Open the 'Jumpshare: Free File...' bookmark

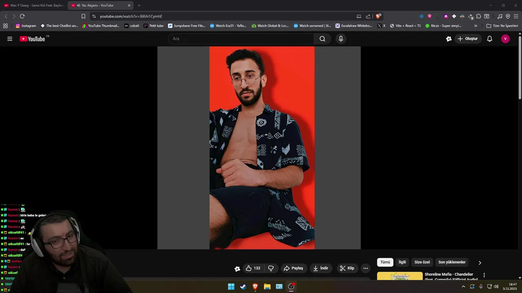tap(187, 26)
